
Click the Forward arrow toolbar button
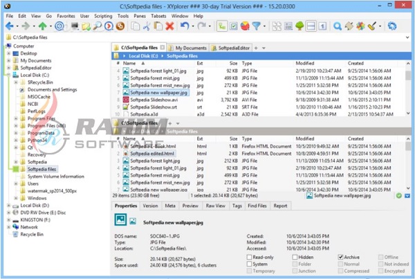pyautogui.click(x=26, y=26)
